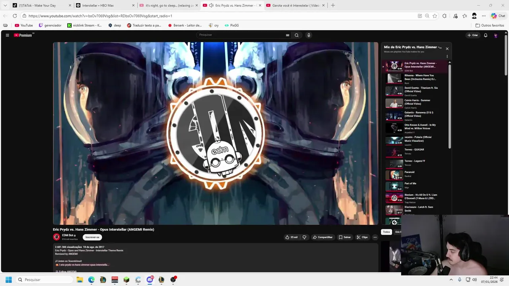Go to YouTube Premium home logo
The width and height of the screenshot is (509, 286).
pyautogui.click(x=23, y=35)
